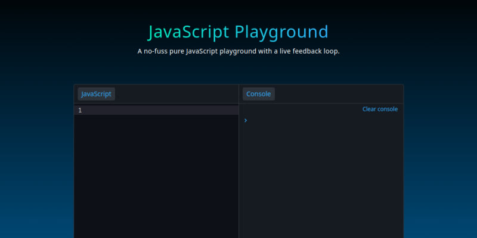The image size is (477, 238).
Task: Switch to the JavaScript tab
Action: click(x=96, y=94)
